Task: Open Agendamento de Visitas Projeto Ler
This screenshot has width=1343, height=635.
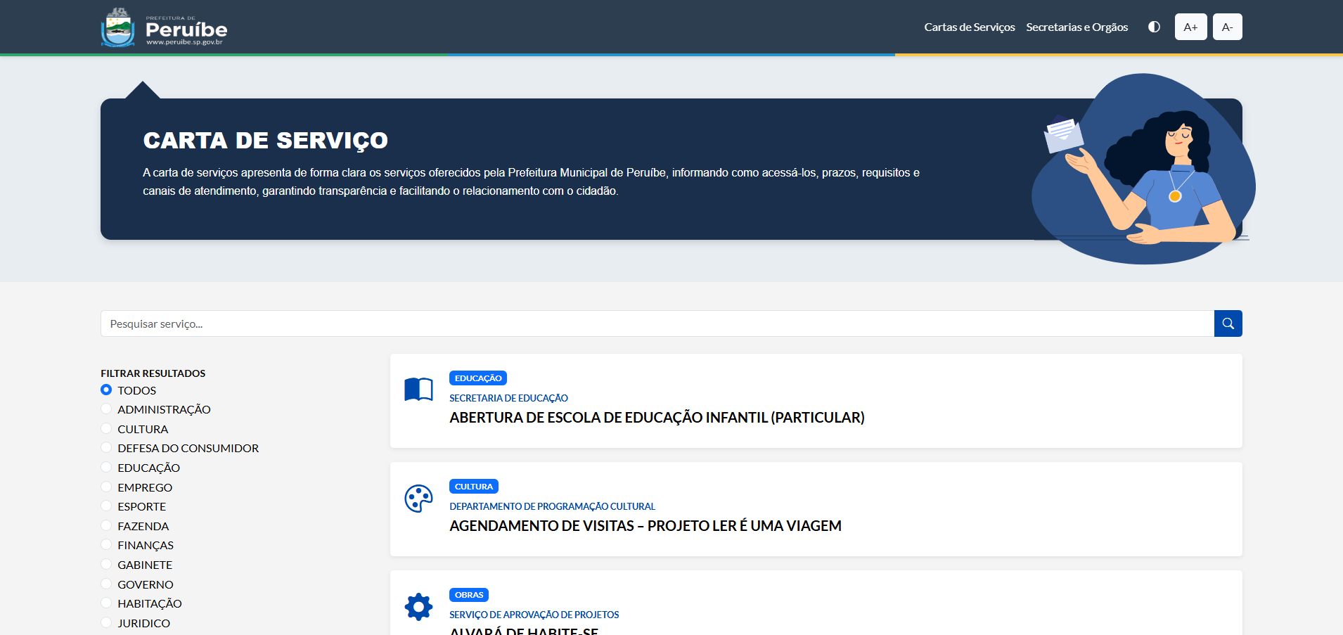Action: (x=645, y=526)
